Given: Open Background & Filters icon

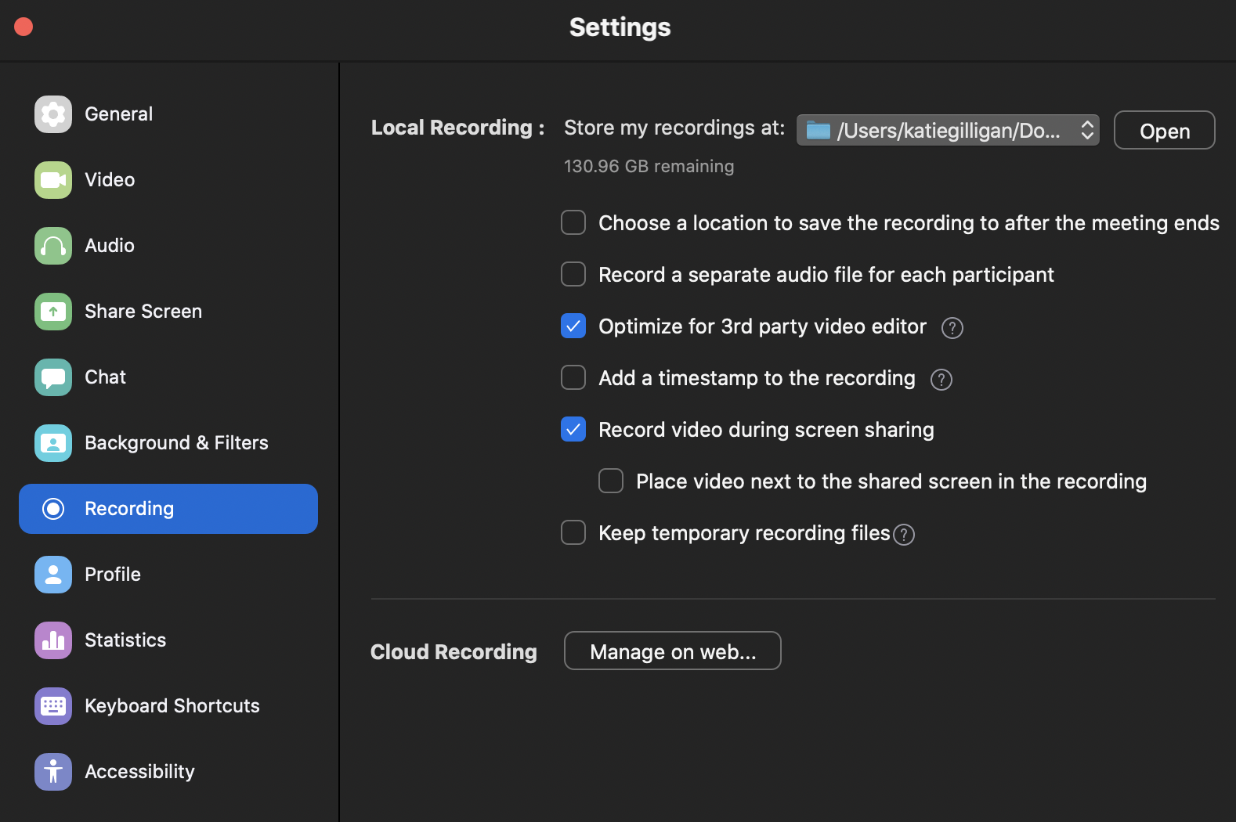Looking at the screenshot, I should (53, 443).
